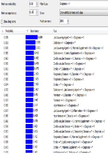Select rule Lipid Lowering Agent = Y, Inflammation = N
The height and width of the screenshot is (155, 108).
tap(76, 111)
